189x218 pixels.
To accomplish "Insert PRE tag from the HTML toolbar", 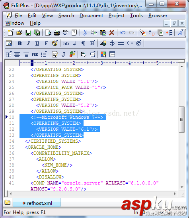I will 35,54.
